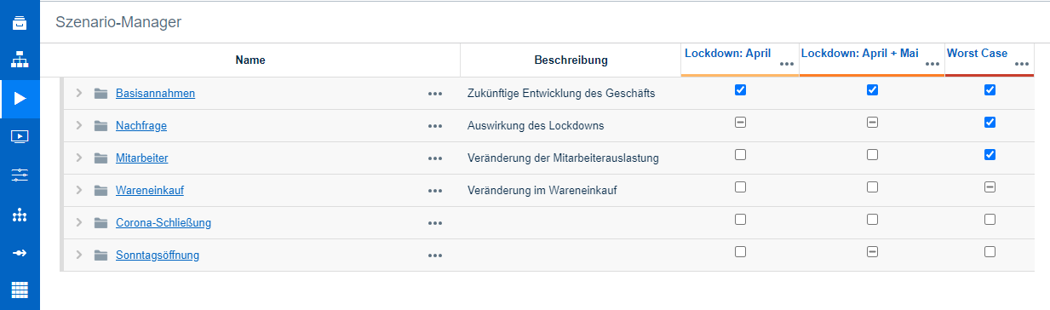Open the sliders settings icon in sidebar
The image size is (1050, 310).
click(20, 175)
